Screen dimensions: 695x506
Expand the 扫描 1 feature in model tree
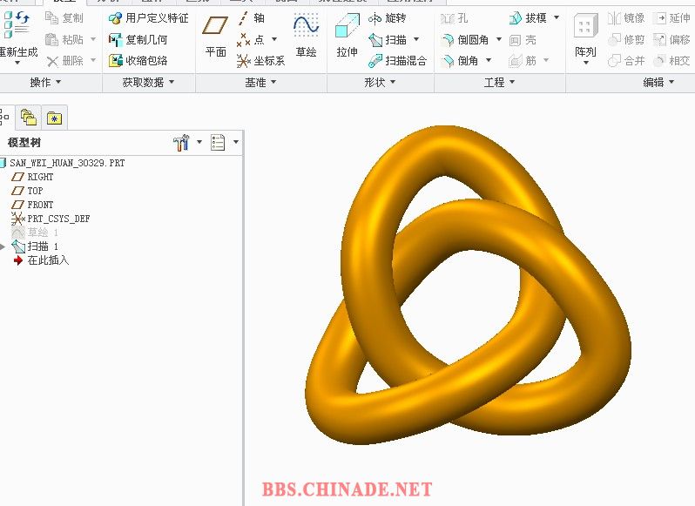3,246
